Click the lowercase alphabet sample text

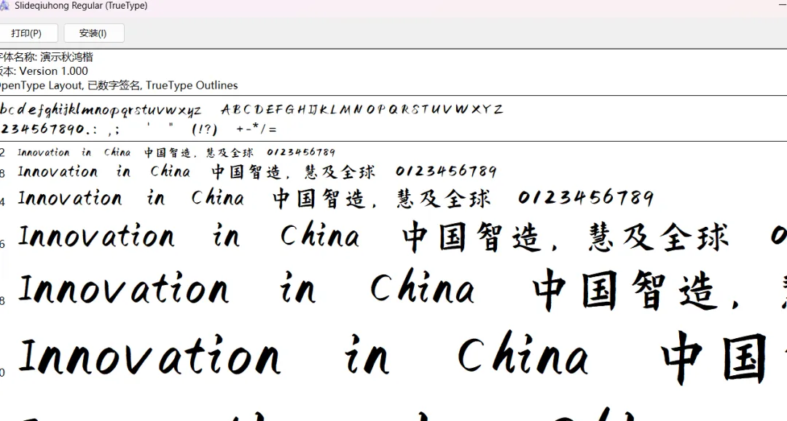(x=101, y=110)
